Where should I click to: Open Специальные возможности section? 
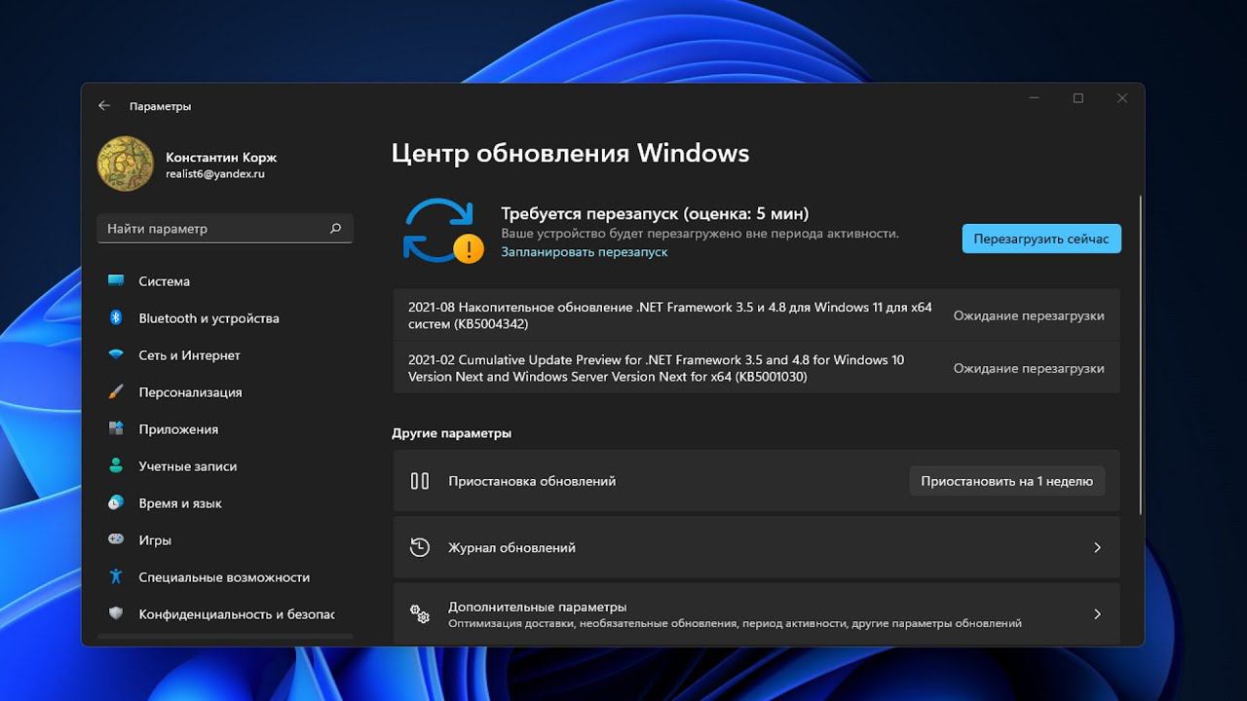225,576
